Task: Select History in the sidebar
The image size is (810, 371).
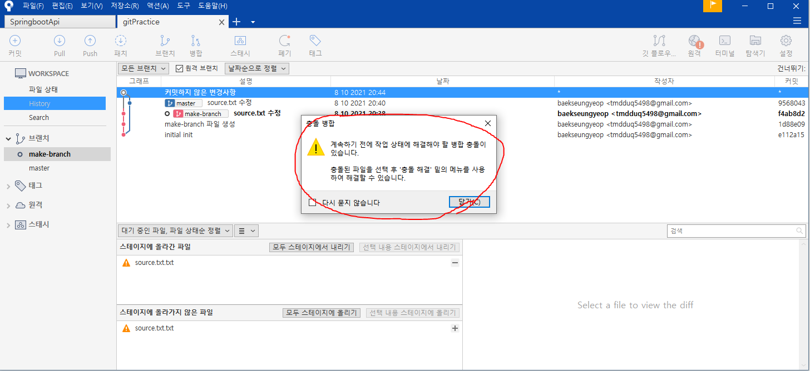Action: [x=55, y=103]
